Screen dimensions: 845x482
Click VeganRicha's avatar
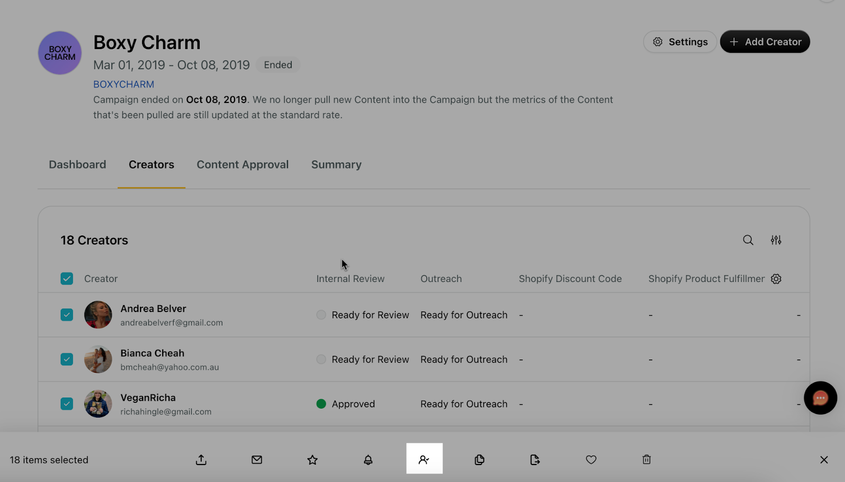coord(98,404)
